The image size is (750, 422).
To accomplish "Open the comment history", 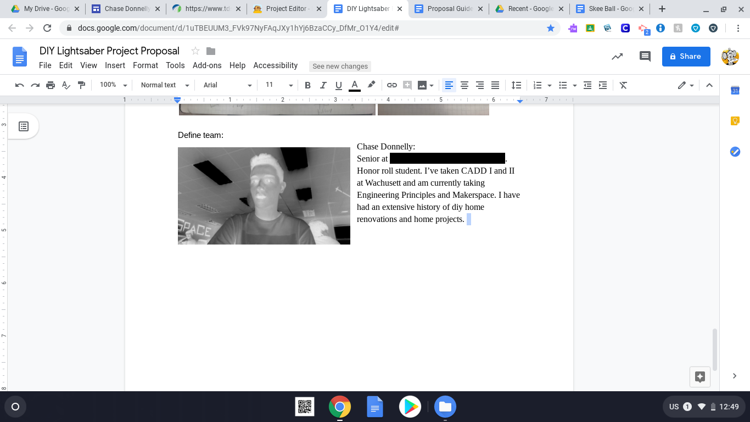I will [645, 56].
